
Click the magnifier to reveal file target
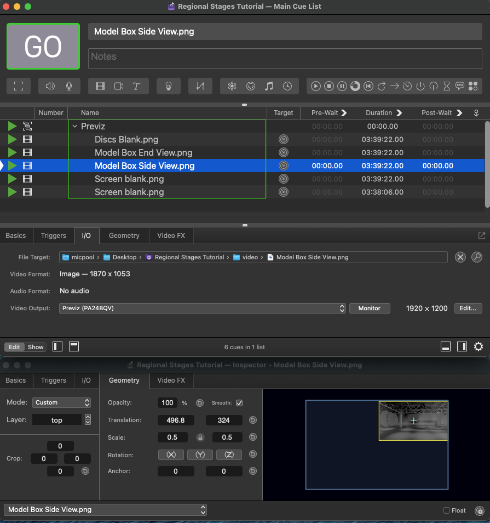[x=476, y=257]
